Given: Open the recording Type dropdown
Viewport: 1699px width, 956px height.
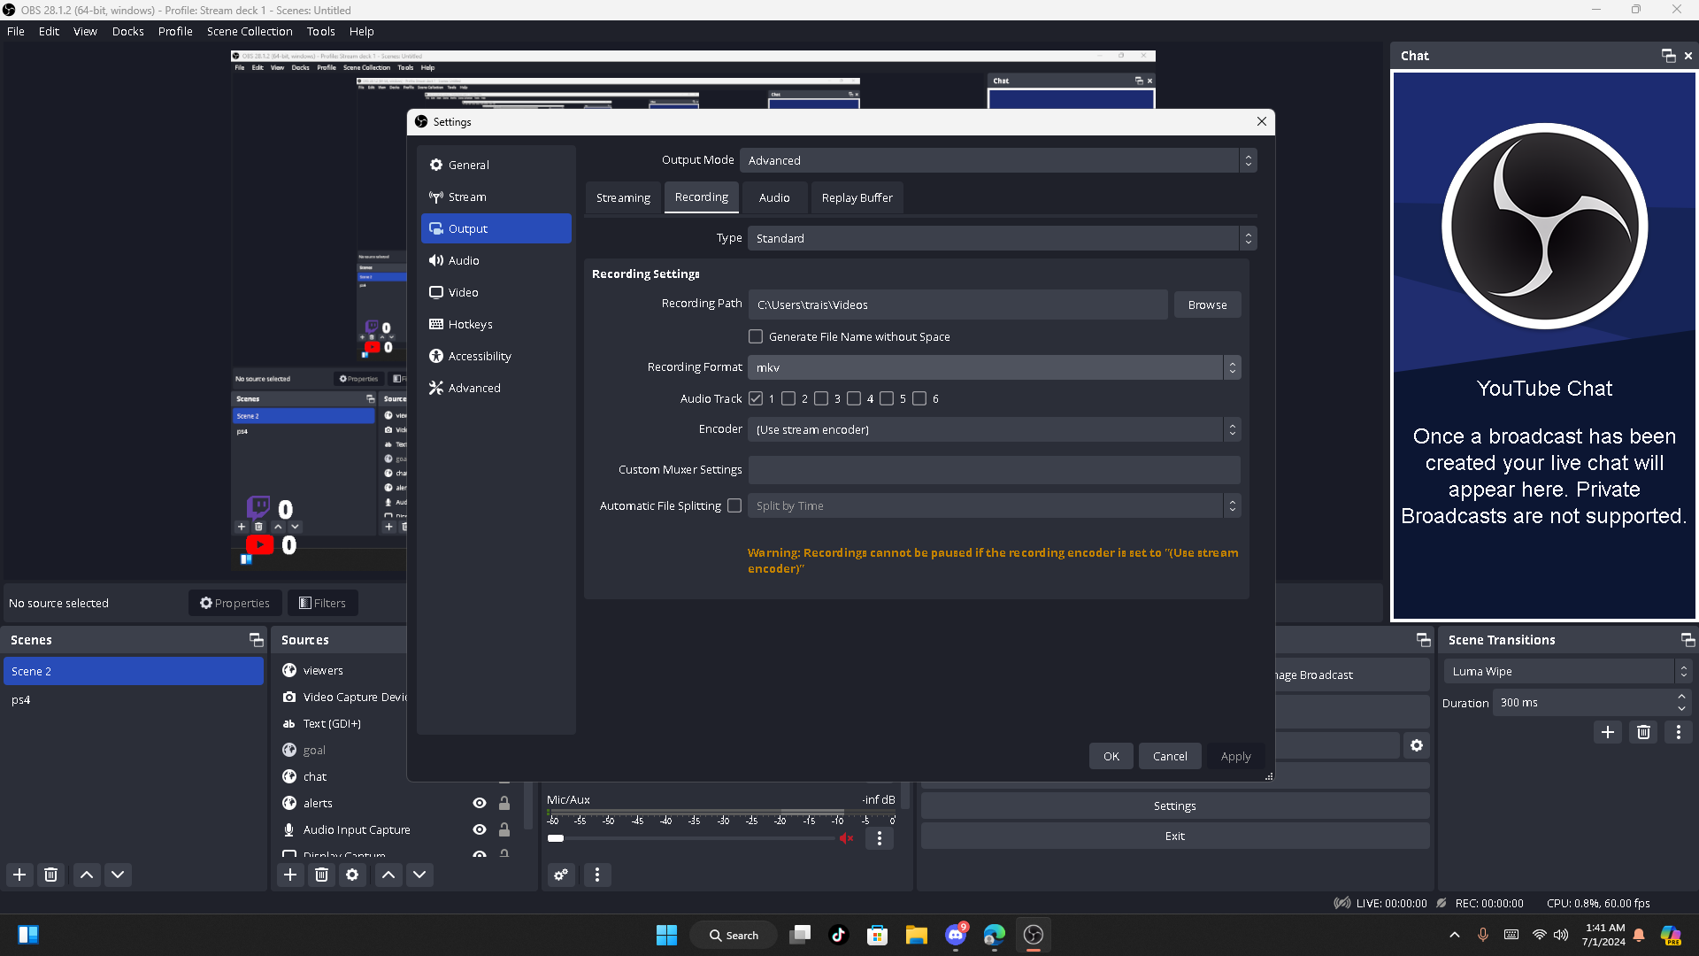Looking at the screenshot, I should click(x=1002, y=238).
